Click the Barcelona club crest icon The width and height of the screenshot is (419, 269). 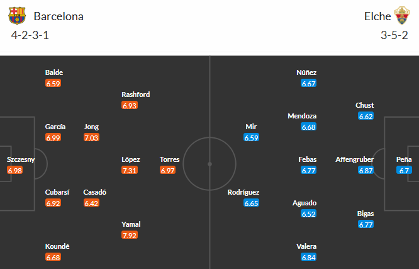[x=20, y=16]
